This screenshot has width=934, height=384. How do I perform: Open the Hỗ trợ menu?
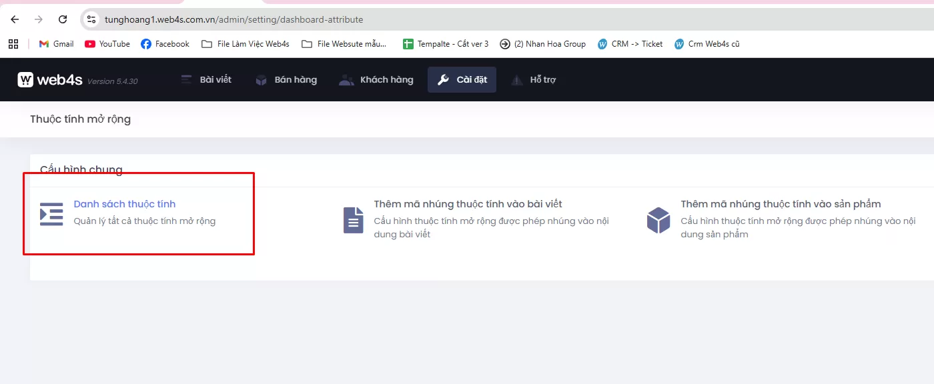click(x=534, y=80)
